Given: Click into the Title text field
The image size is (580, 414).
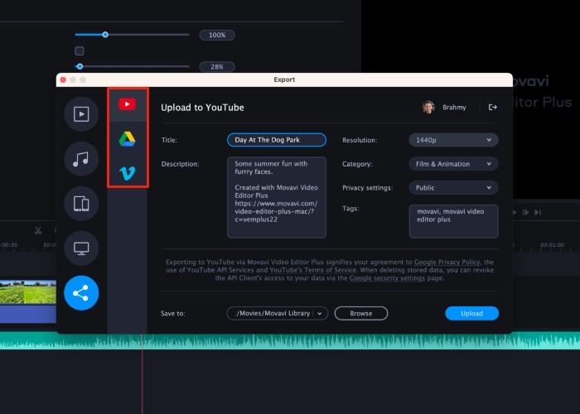Looking at the screenshot, I should (276, 140).
